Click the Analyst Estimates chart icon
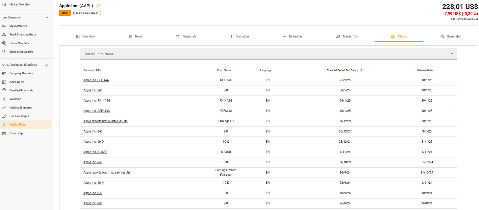Image resolution: width=479 pixels, height=210 pixels. coord(4,107)
